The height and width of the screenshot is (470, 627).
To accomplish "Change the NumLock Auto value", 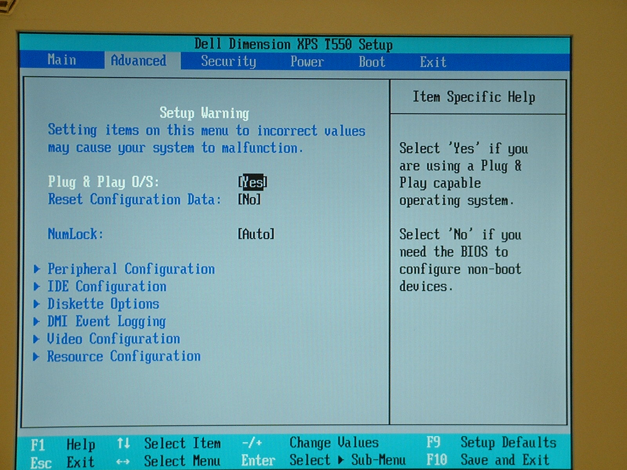I will 256,234.
